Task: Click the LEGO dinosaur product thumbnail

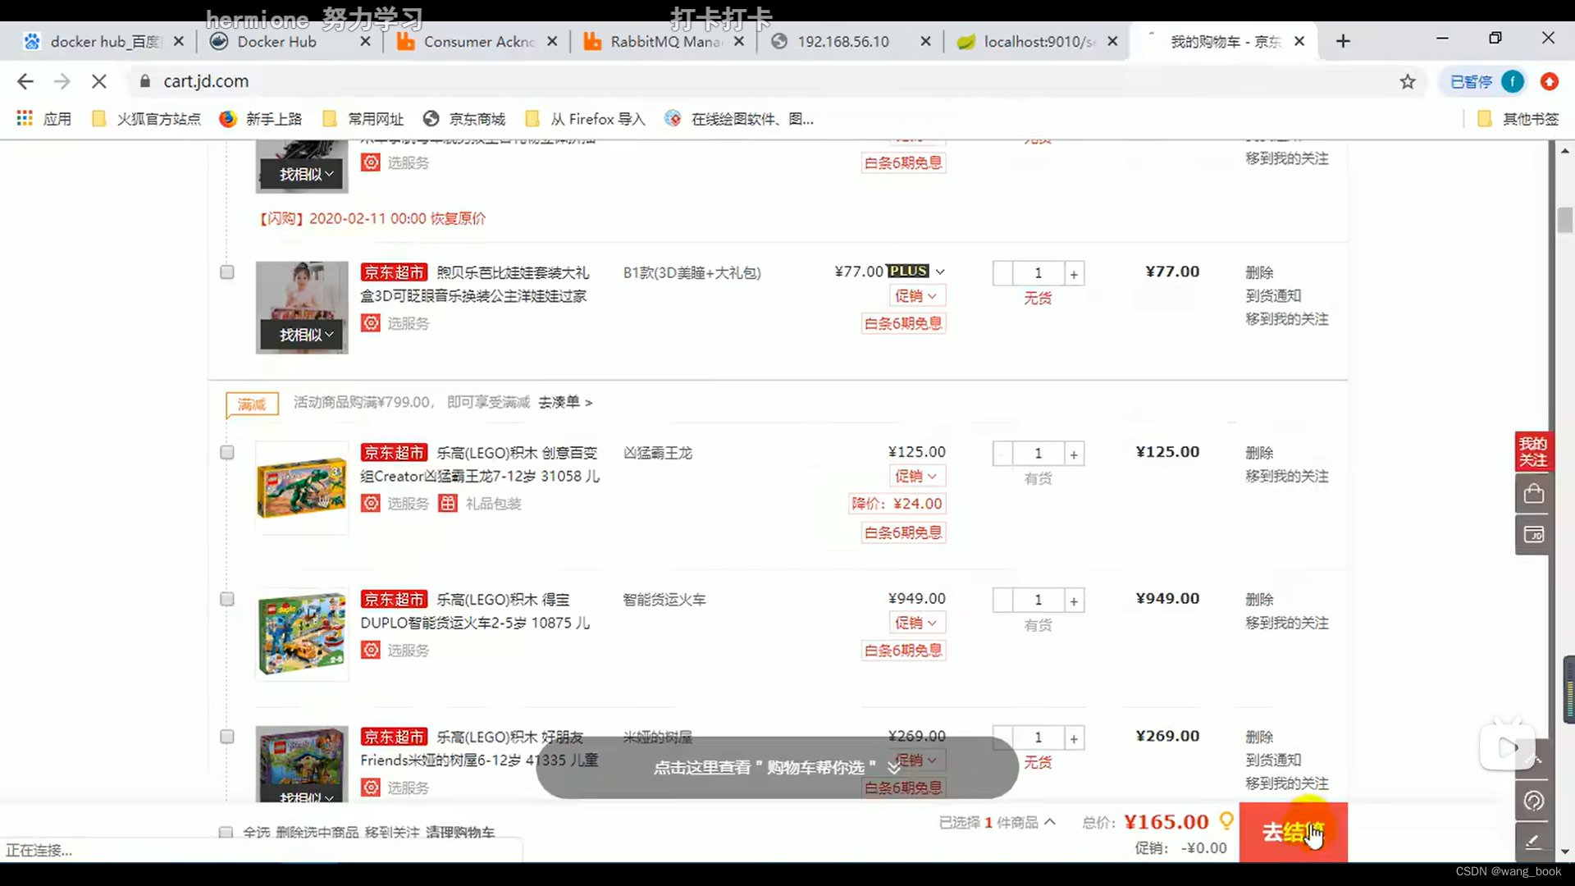Action: tap(302, 487)
